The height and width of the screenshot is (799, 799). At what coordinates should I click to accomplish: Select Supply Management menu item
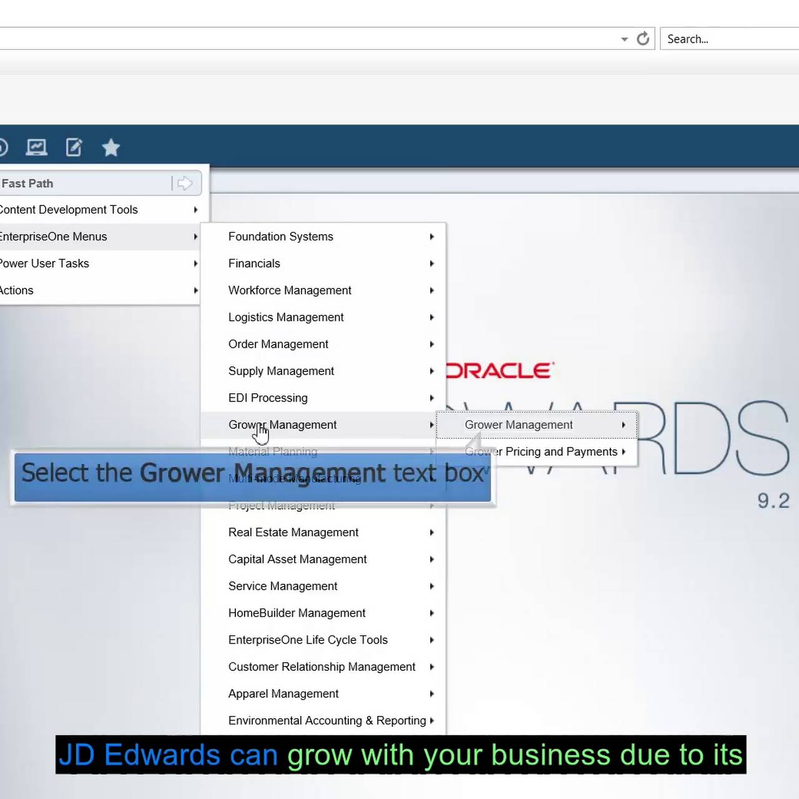(323, 371)
